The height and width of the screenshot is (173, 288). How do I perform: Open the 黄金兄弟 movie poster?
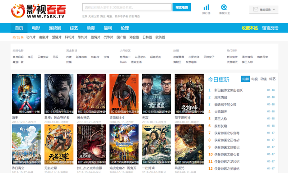(x=91, y=94)
